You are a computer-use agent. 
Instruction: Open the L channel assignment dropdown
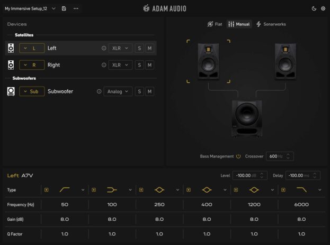[x=32, y=48]
